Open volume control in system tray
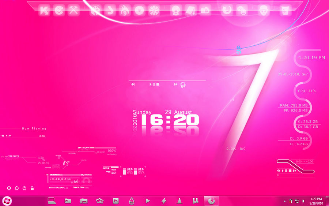 (x=303, y=201)
